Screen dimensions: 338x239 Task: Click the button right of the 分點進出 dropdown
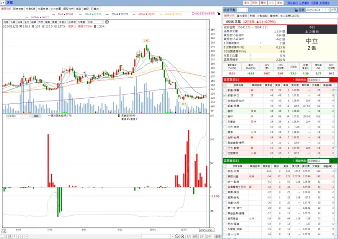point(36,116)
